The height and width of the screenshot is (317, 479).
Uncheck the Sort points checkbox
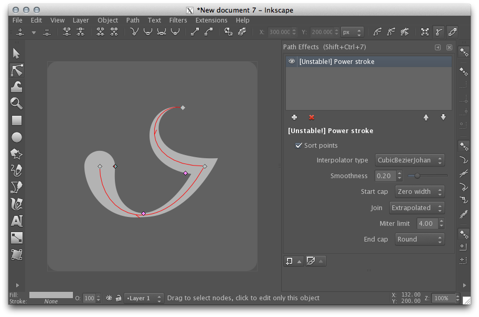299,146
